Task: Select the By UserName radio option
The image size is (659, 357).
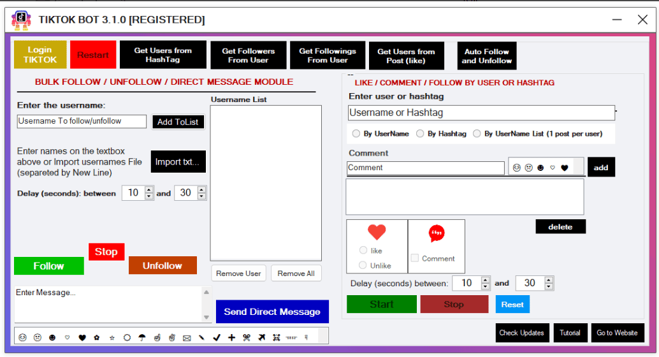Action: click(x=356, y=134)
